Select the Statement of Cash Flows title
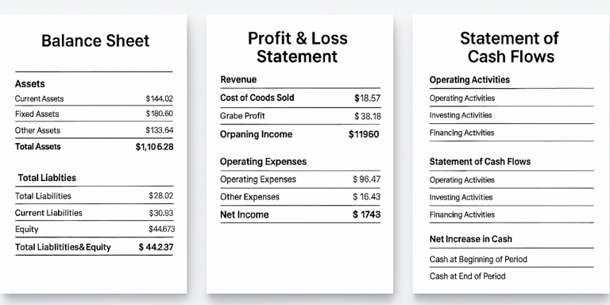 [511, 47]
